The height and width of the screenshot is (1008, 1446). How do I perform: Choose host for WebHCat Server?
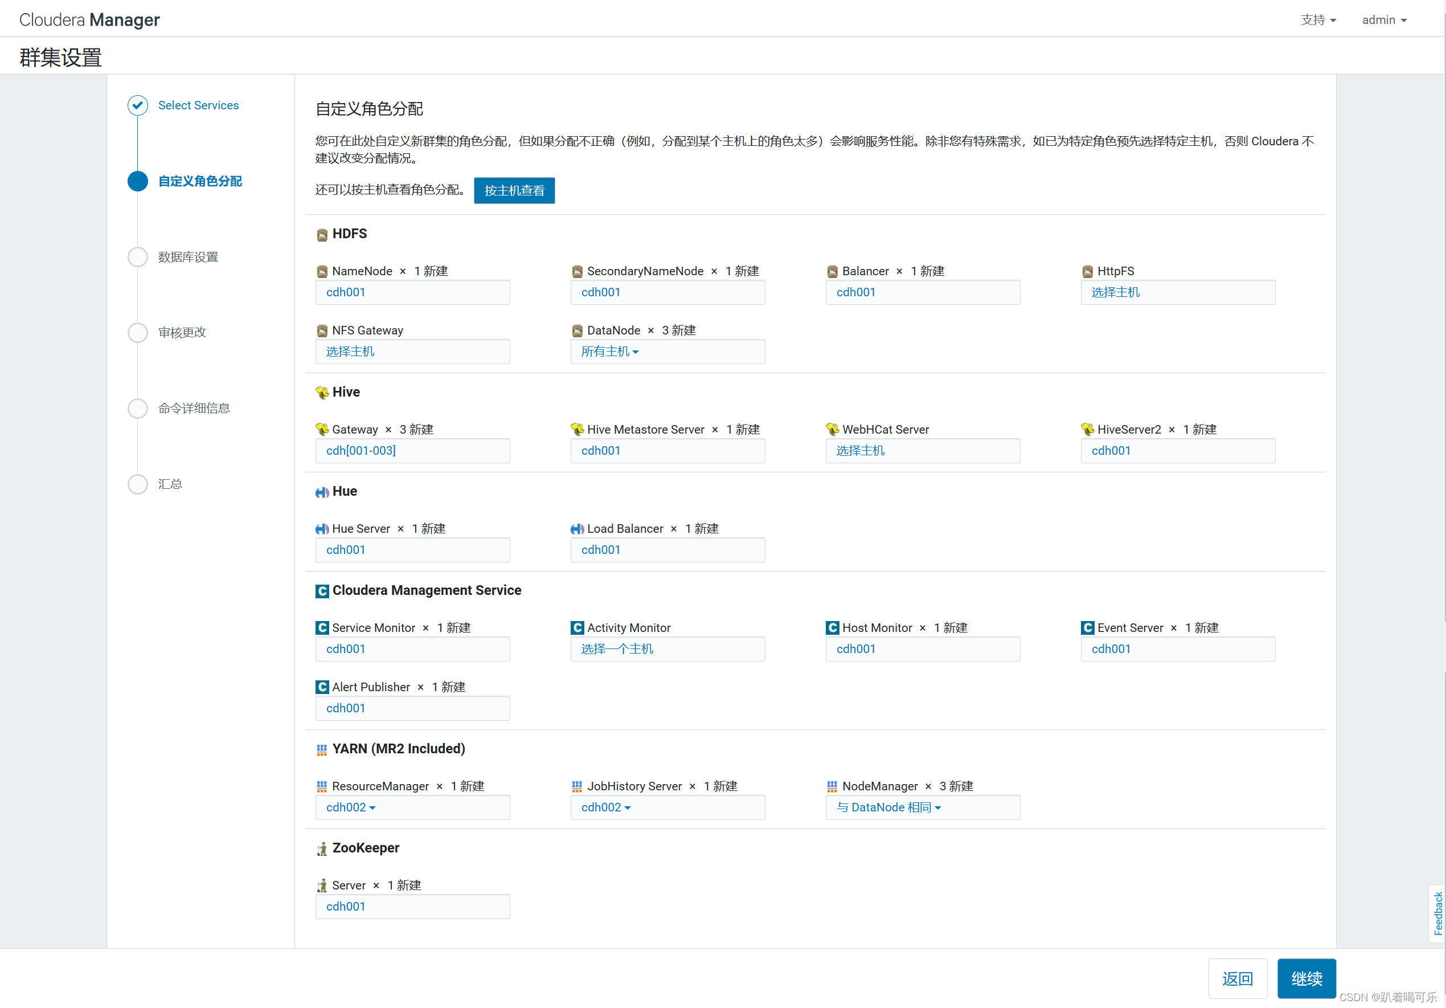point(923,451)
